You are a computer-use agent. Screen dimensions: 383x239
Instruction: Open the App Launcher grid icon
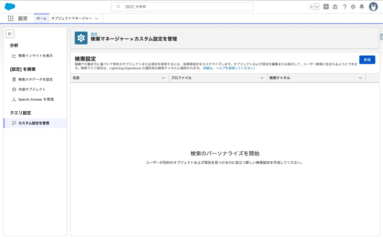point(10,18)
